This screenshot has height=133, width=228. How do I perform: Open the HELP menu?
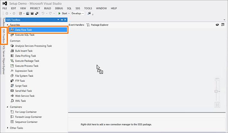click(114, 8)
